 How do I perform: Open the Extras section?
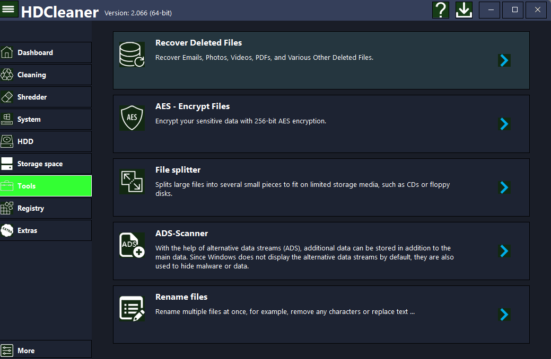pyautogui.click(x=46, y=230)
